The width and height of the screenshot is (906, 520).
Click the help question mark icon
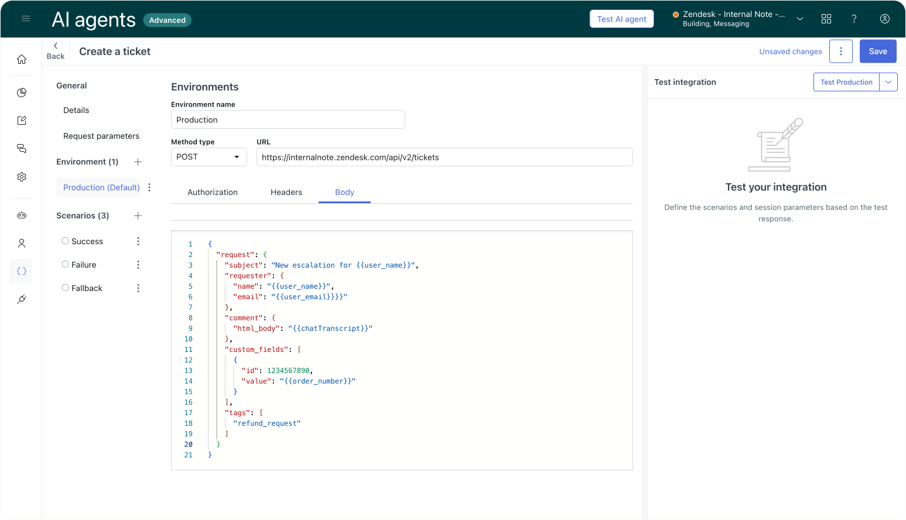[x=854, y=19]
